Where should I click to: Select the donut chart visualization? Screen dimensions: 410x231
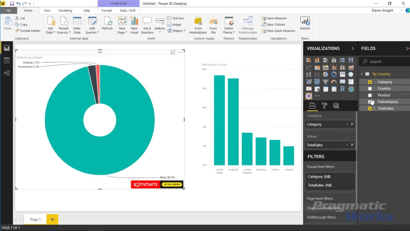point(334,74)
